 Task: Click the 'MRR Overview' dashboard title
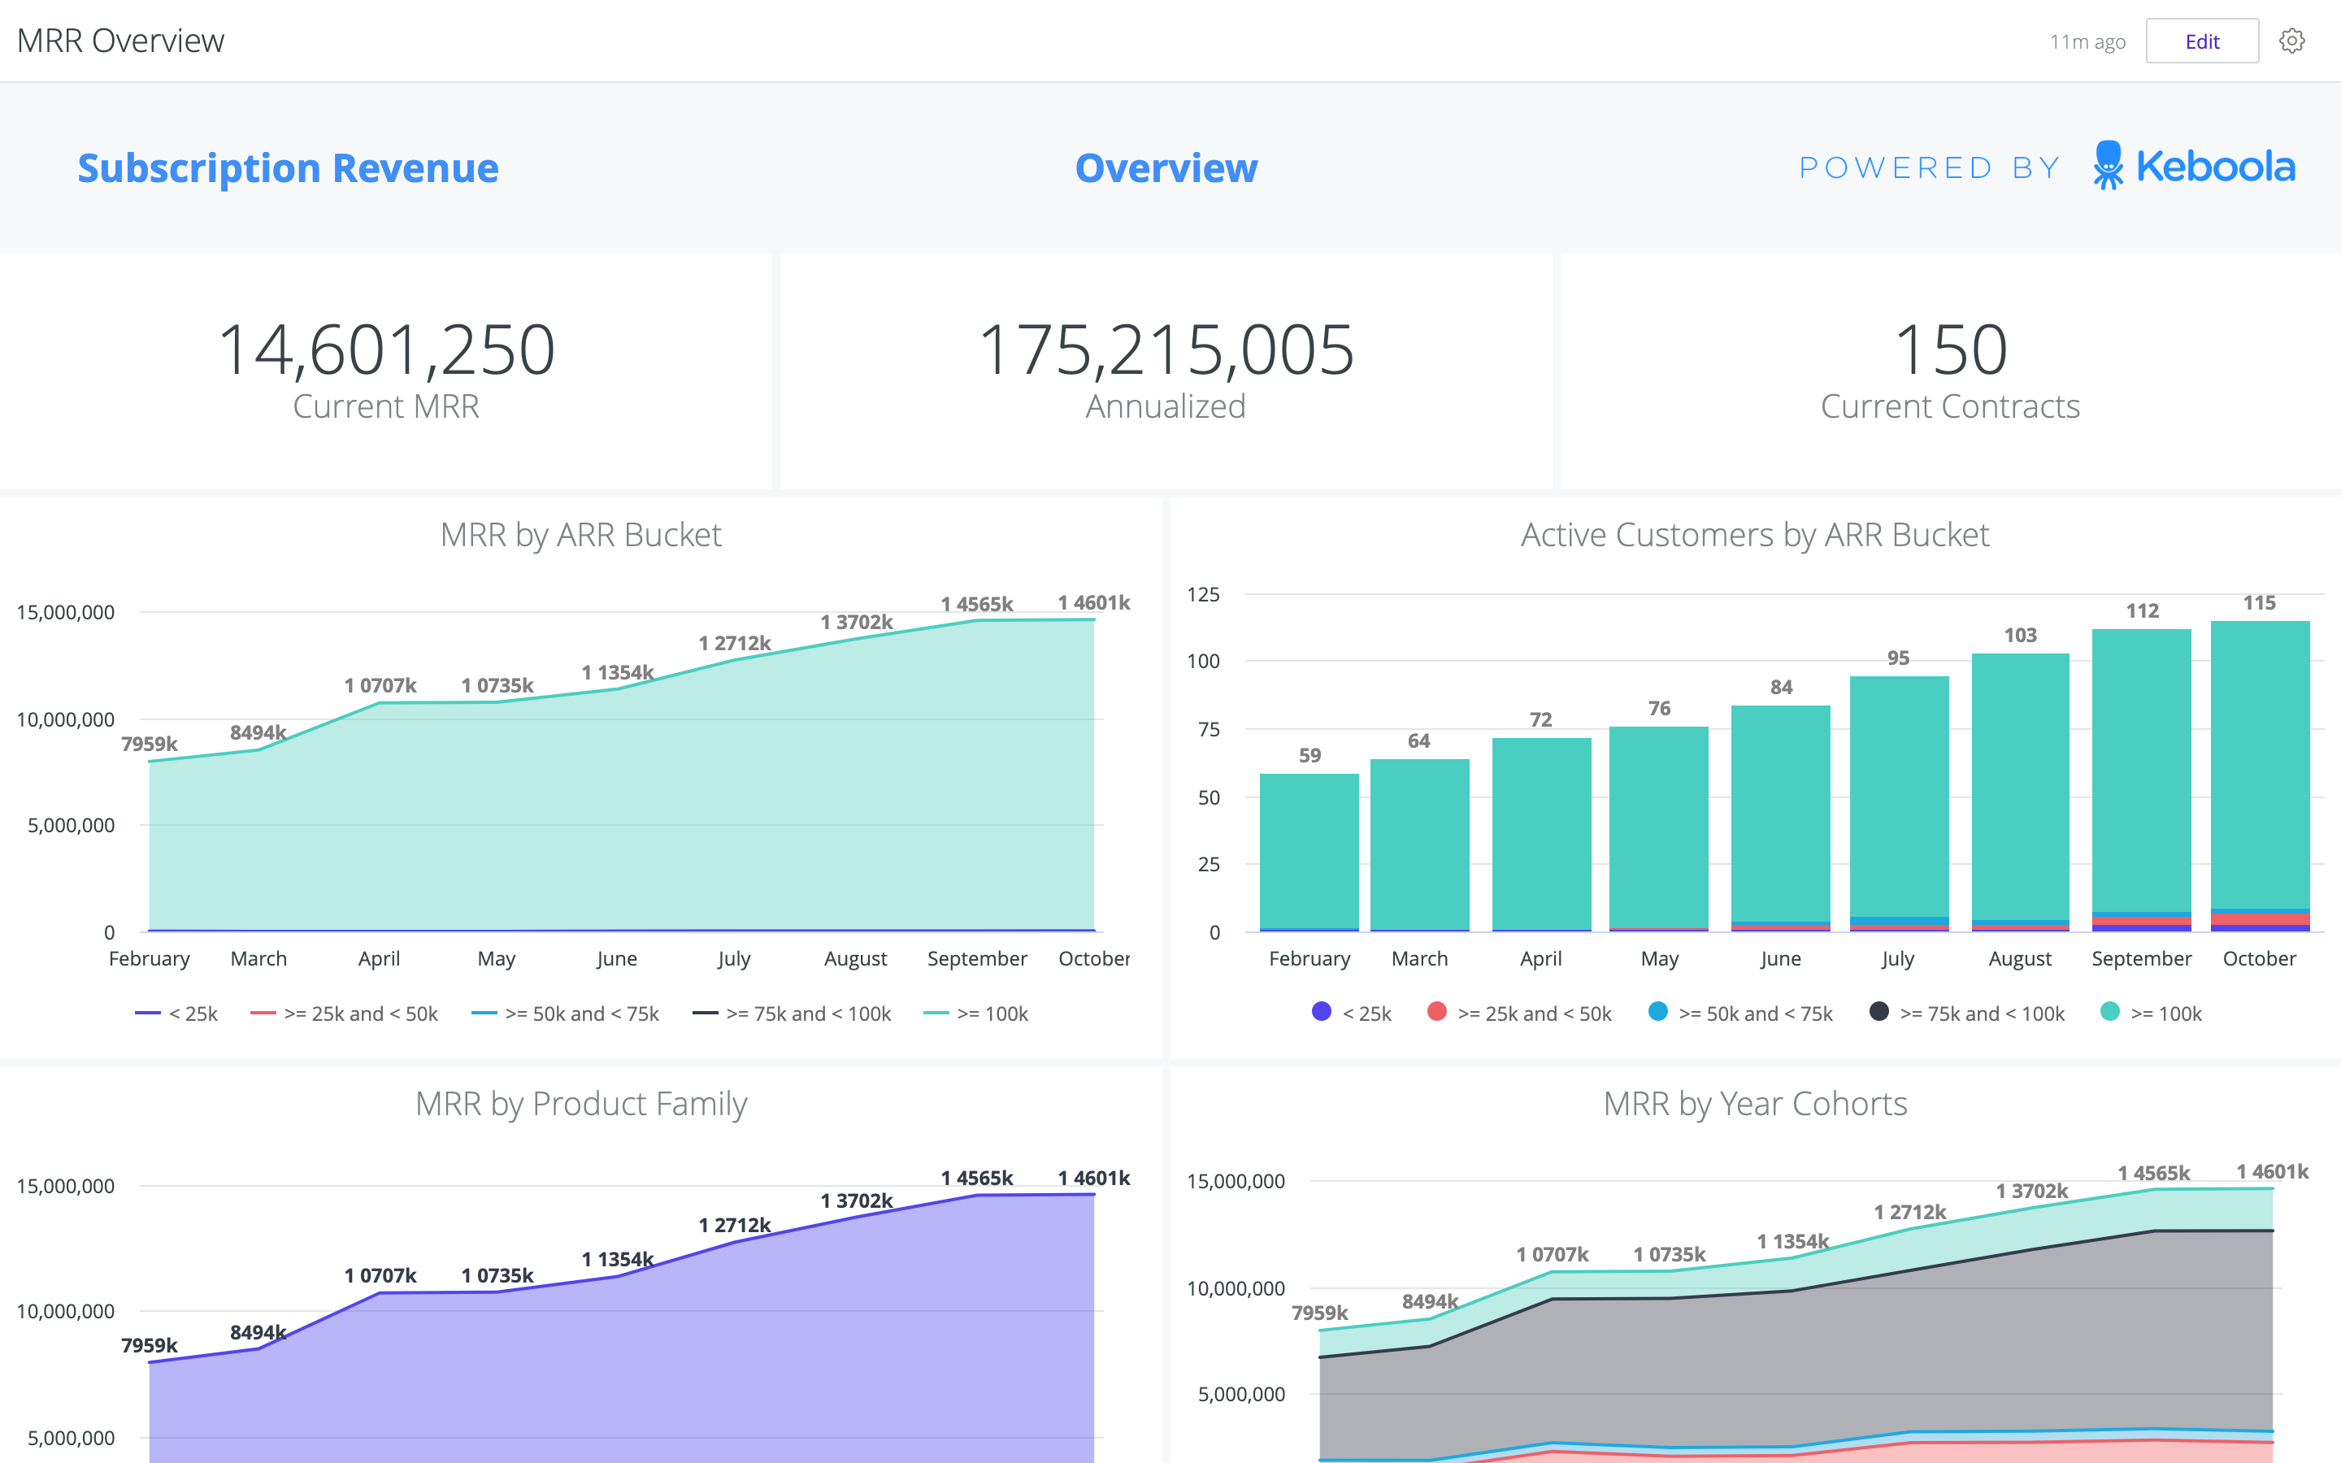pos(121,41)
